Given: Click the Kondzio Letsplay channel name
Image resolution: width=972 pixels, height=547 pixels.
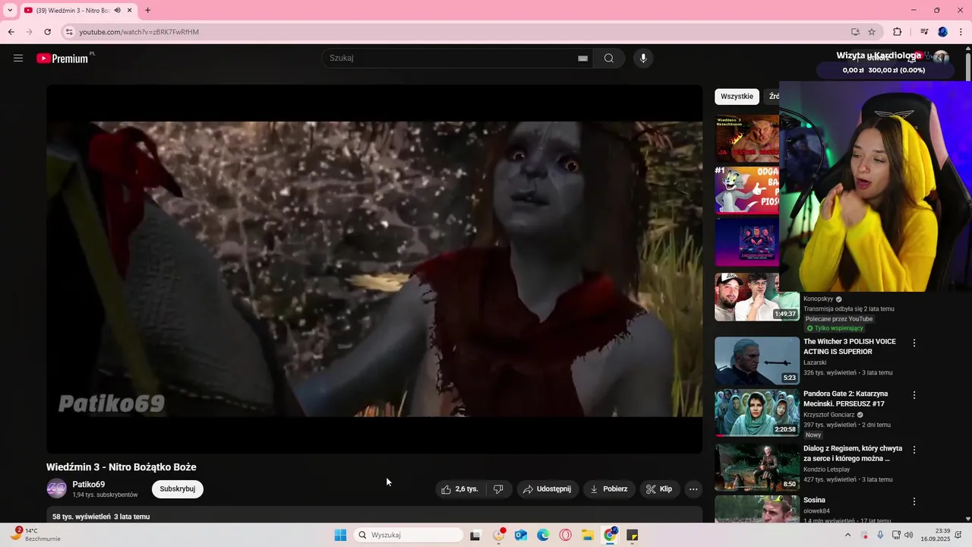Looking at the screenshot, I should [x=827, y=470].
